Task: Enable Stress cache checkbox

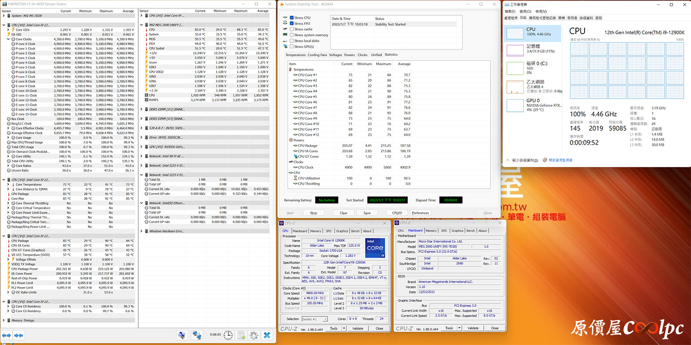Action: (x=292, y=29)
